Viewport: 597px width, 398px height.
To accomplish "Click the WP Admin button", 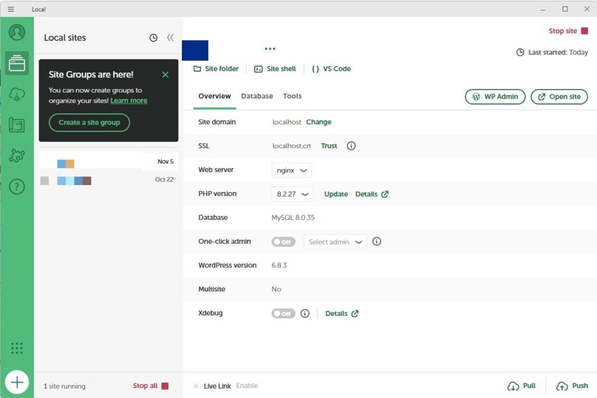I will tap(495, 97).
